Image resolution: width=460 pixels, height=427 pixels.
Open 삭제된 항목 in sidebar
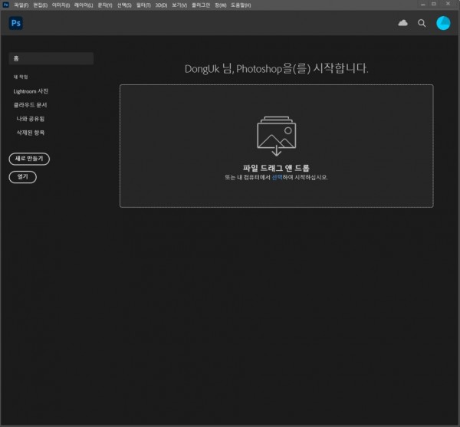point(31,133)
